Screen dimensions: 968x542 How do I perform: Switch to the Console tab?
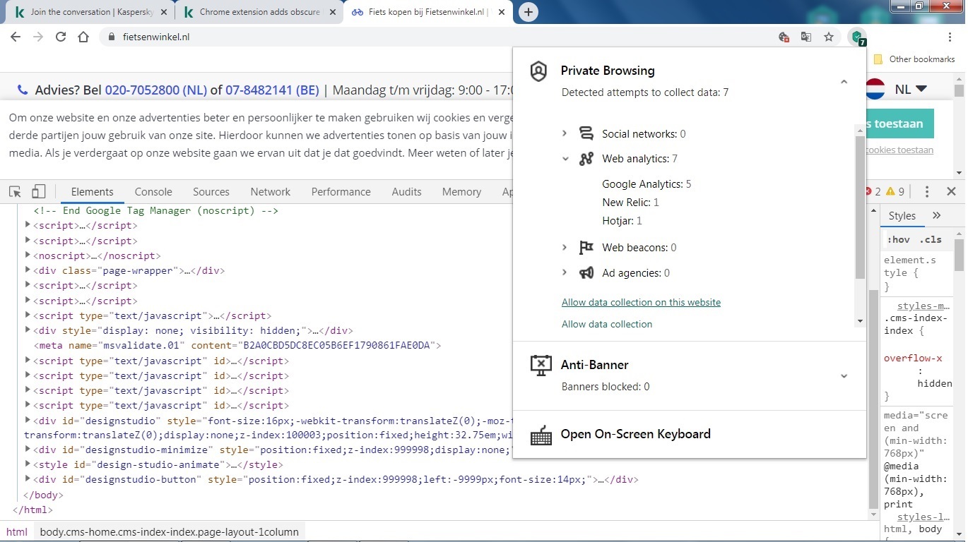tap(153, 192)
